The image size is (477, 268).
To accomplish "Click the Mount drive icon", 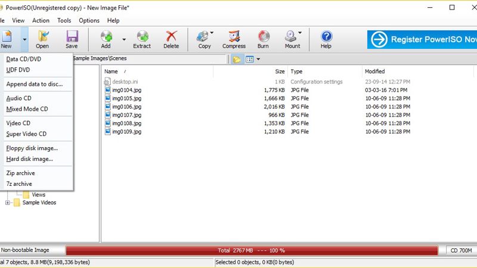I will [x=291, y=36].
